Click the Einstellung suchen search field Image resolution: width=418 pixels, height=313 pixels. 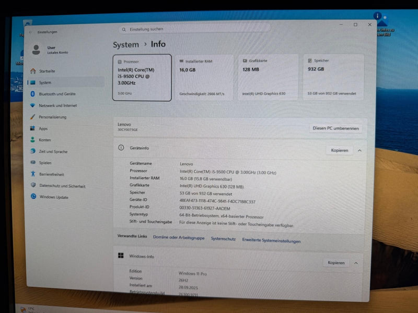pyautogui.click(x=195, y=29)
